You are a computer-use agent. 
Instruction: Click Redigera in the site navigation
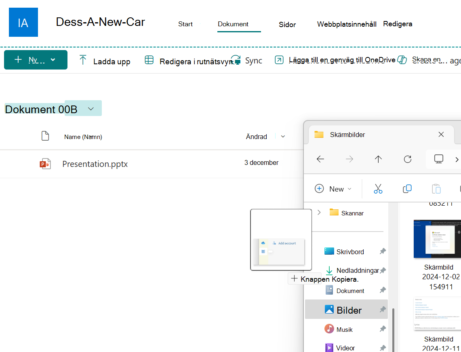click(398, 24)
